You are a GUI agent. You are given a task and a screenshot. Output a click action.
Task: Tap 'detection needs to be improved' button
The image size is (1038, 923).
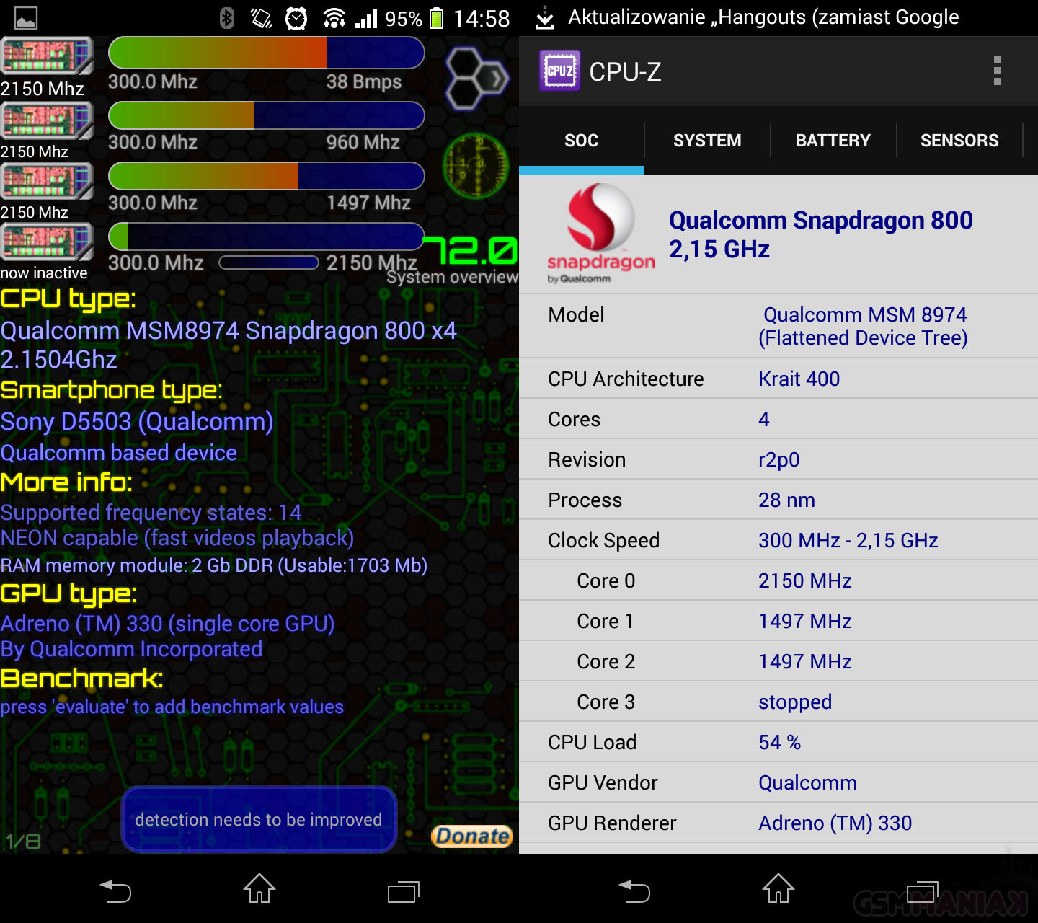point(259,819)
